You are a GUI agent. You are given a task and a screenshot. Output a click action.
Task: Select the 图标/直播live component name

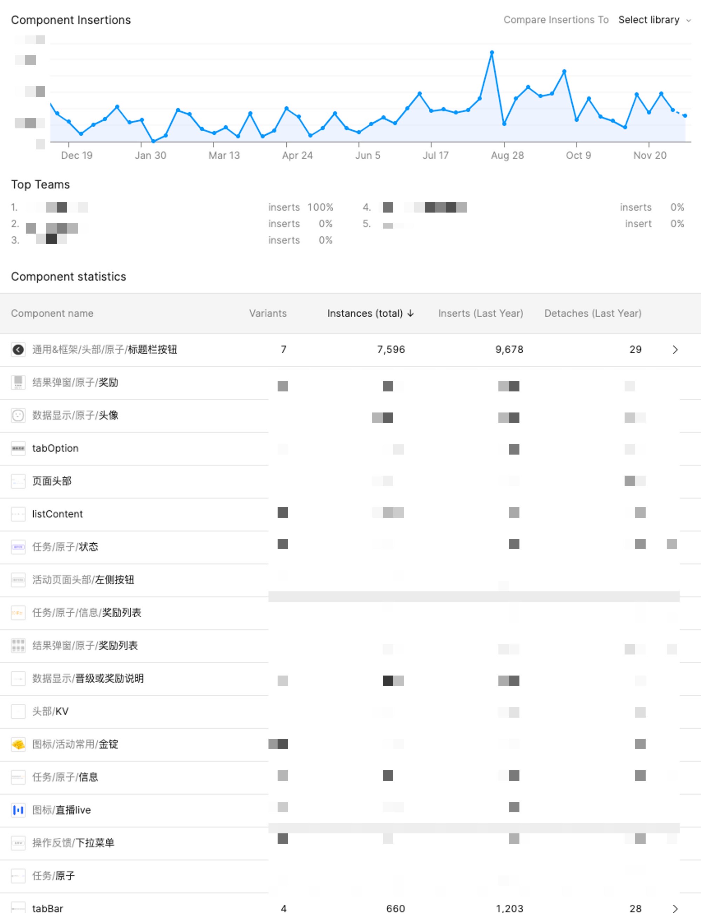[62, 810]
